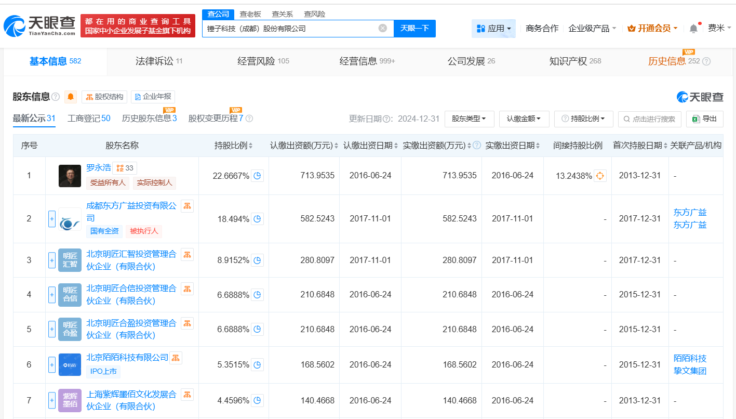Open the 股东类型 filter dropdown
736x419 pixels.
point(469,119)
